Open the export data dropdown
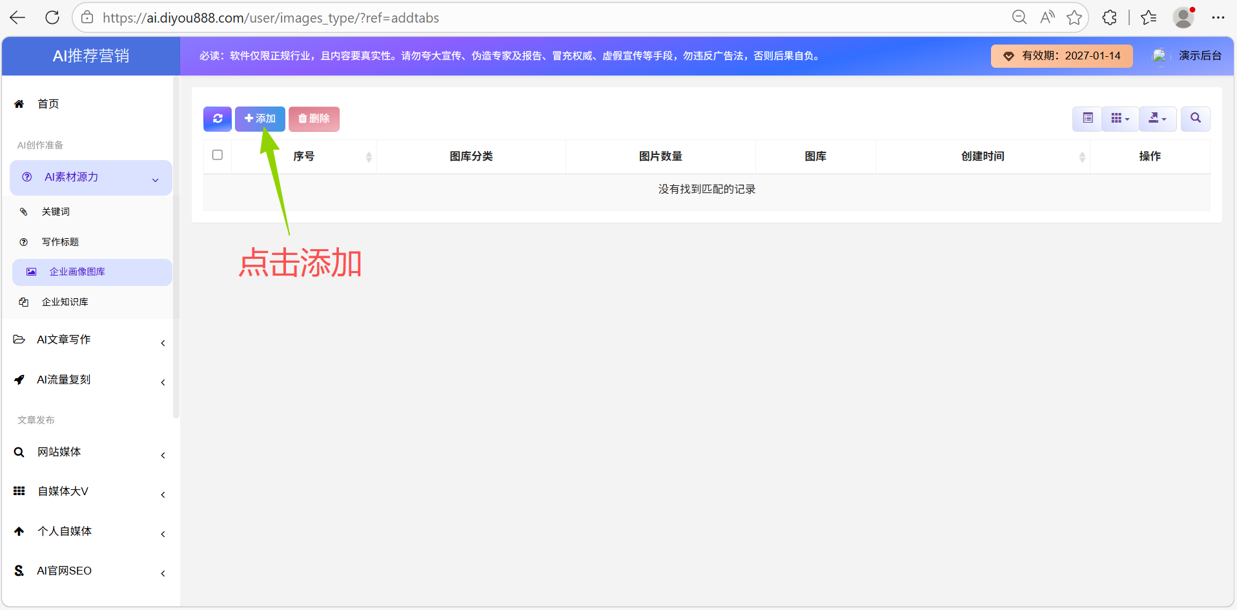The width and height of the screenshot is (1237, 610). 1157,118
